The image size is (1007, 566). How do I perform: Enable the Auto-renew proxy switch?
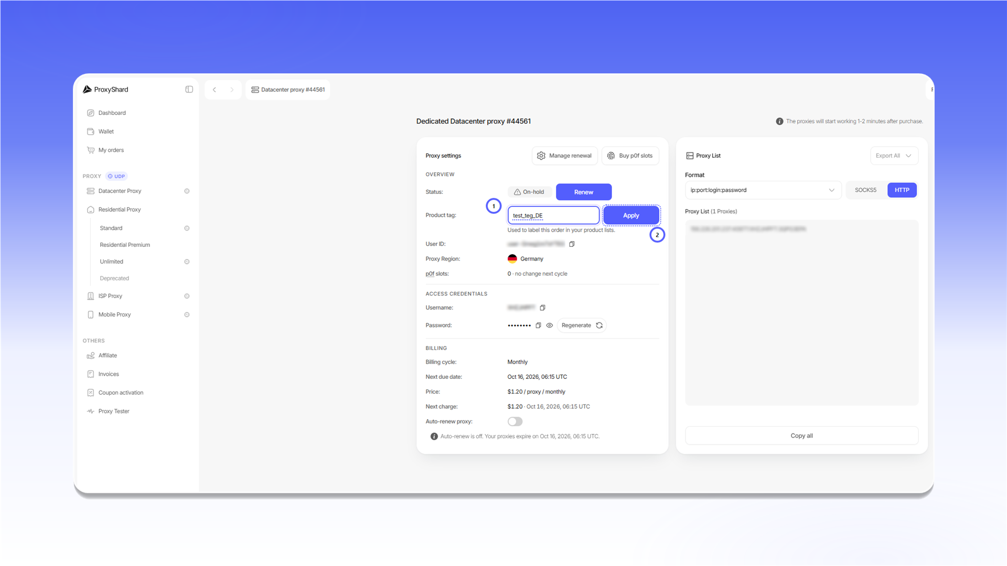pos(515,421)
